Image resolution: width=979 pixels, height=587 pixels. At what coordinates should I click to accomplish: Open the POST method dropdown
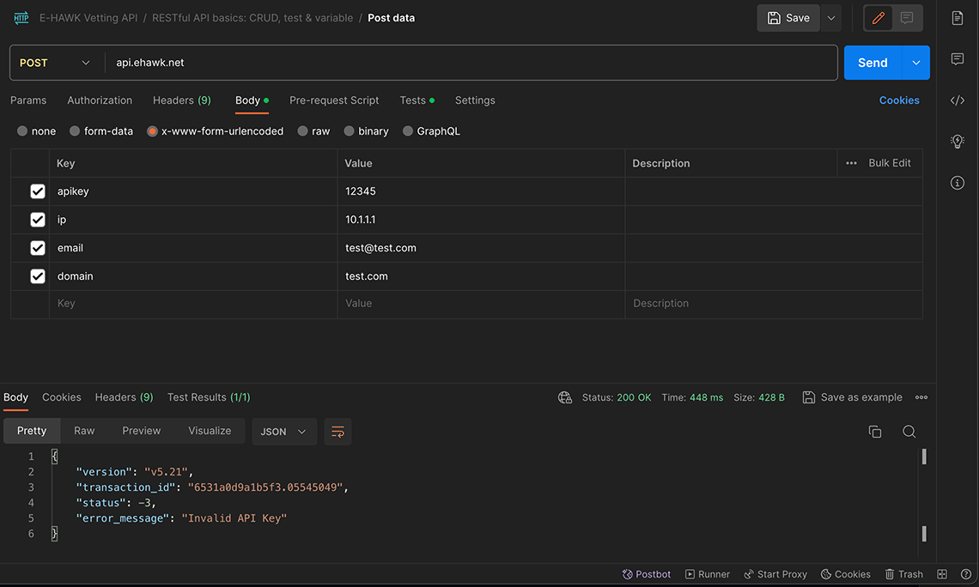55,63
